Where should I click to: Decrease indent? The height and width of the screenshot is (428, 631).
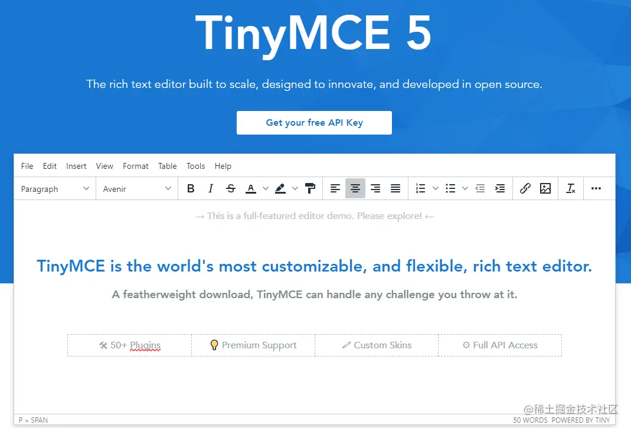pyautogui.click(x=480, y=188)
